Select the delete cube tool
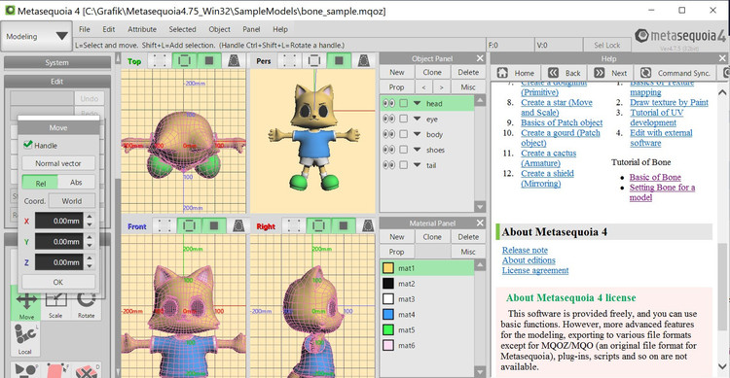 click(86, 370)
